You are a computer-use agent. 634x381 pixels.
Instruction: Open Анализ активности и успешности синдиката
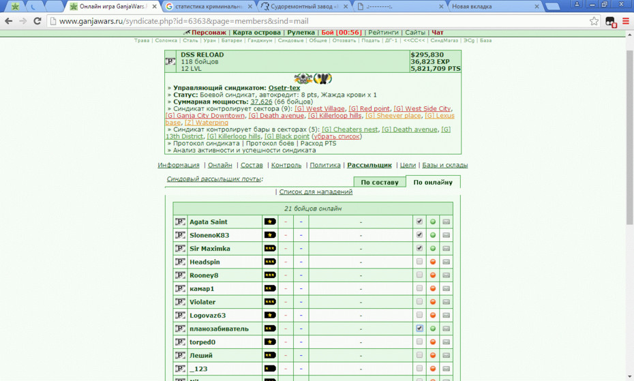[244, 150]
